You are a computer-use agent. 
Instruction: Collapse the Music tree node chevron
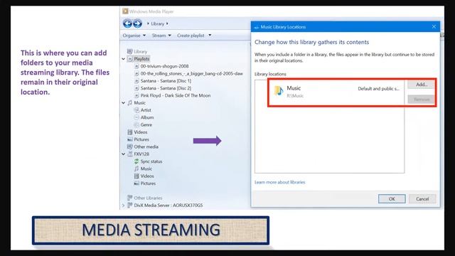(123, 102)
